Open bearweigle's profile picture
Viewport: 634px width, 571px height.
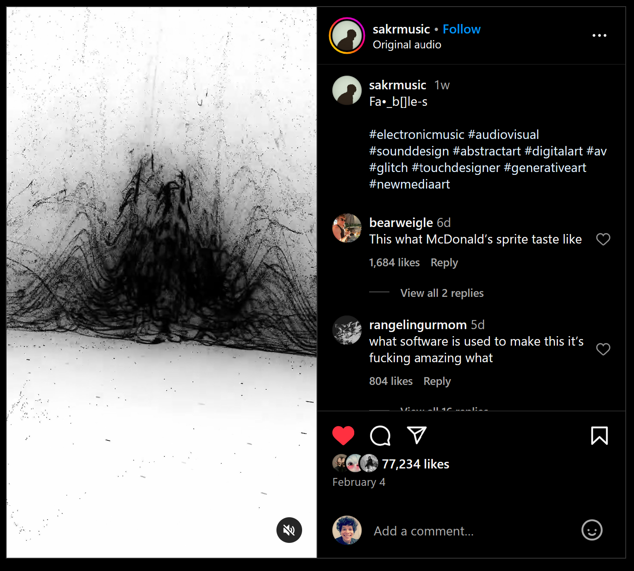pyautogui.click(x=347, y=228)
